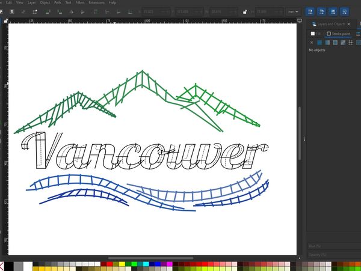Image resolution: width=361 pixels, height=271 pixels.
Task: Open the Object menu
Action: pos(45,2)
